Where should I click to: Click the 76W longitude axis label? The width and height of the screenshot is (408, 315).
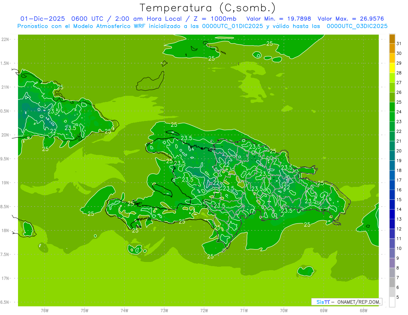tap(45, 310)
